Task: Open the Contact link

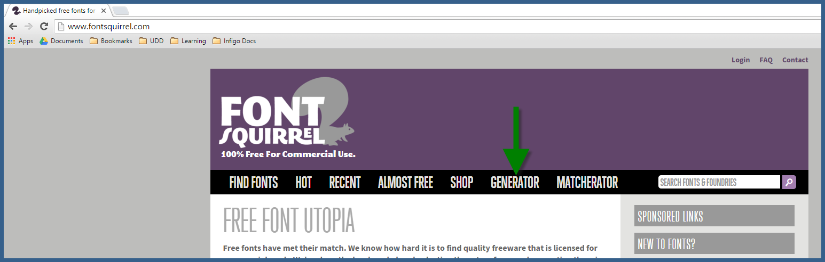Action: pos(795,60)
